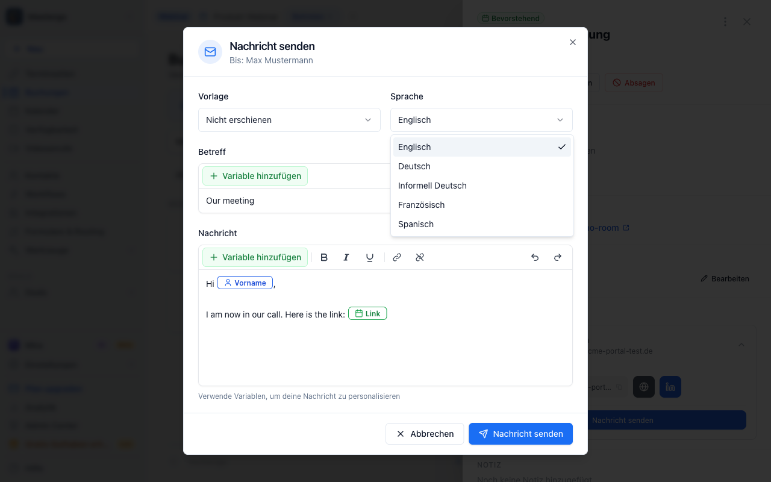Image resolution: width=771 pixels, height=482 pixels.
Task: Collapse the Sprache dropdown showing Englisch
Action: point(481,120)
